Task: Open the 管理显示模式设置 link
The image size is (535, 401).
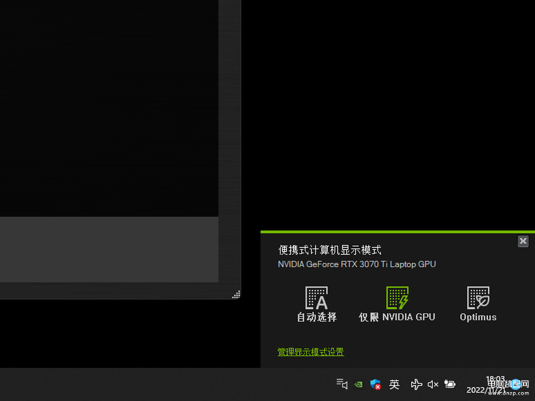Action: tap(310, 352)
